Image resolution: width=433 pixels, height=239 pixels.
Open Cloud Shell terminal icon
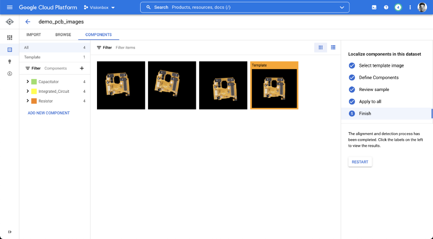[374, 7]
